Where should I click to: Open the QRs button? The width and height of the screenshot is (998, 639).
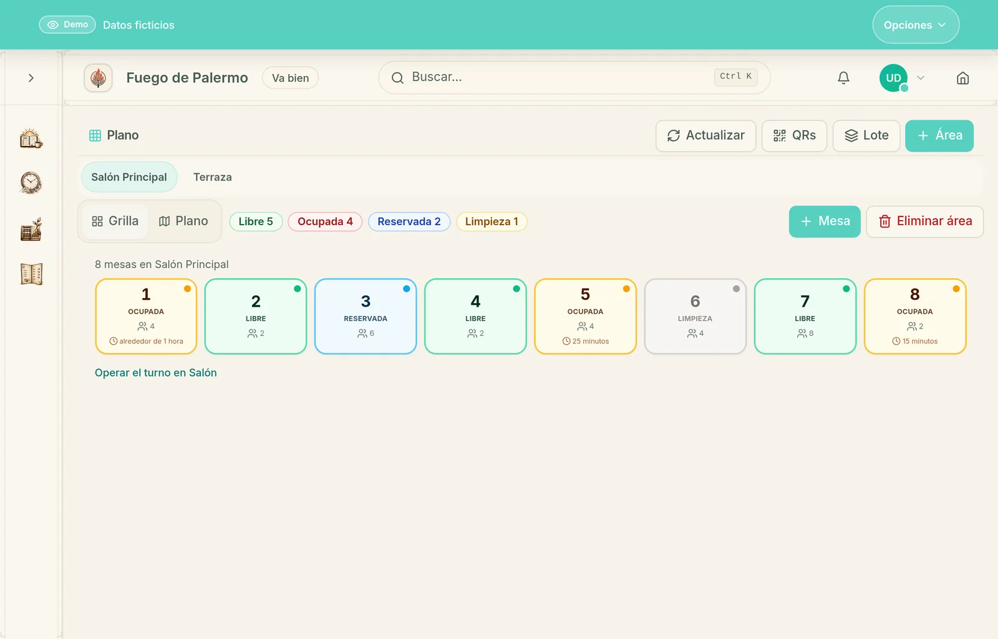pyautogui.click(x=795, y=136)
